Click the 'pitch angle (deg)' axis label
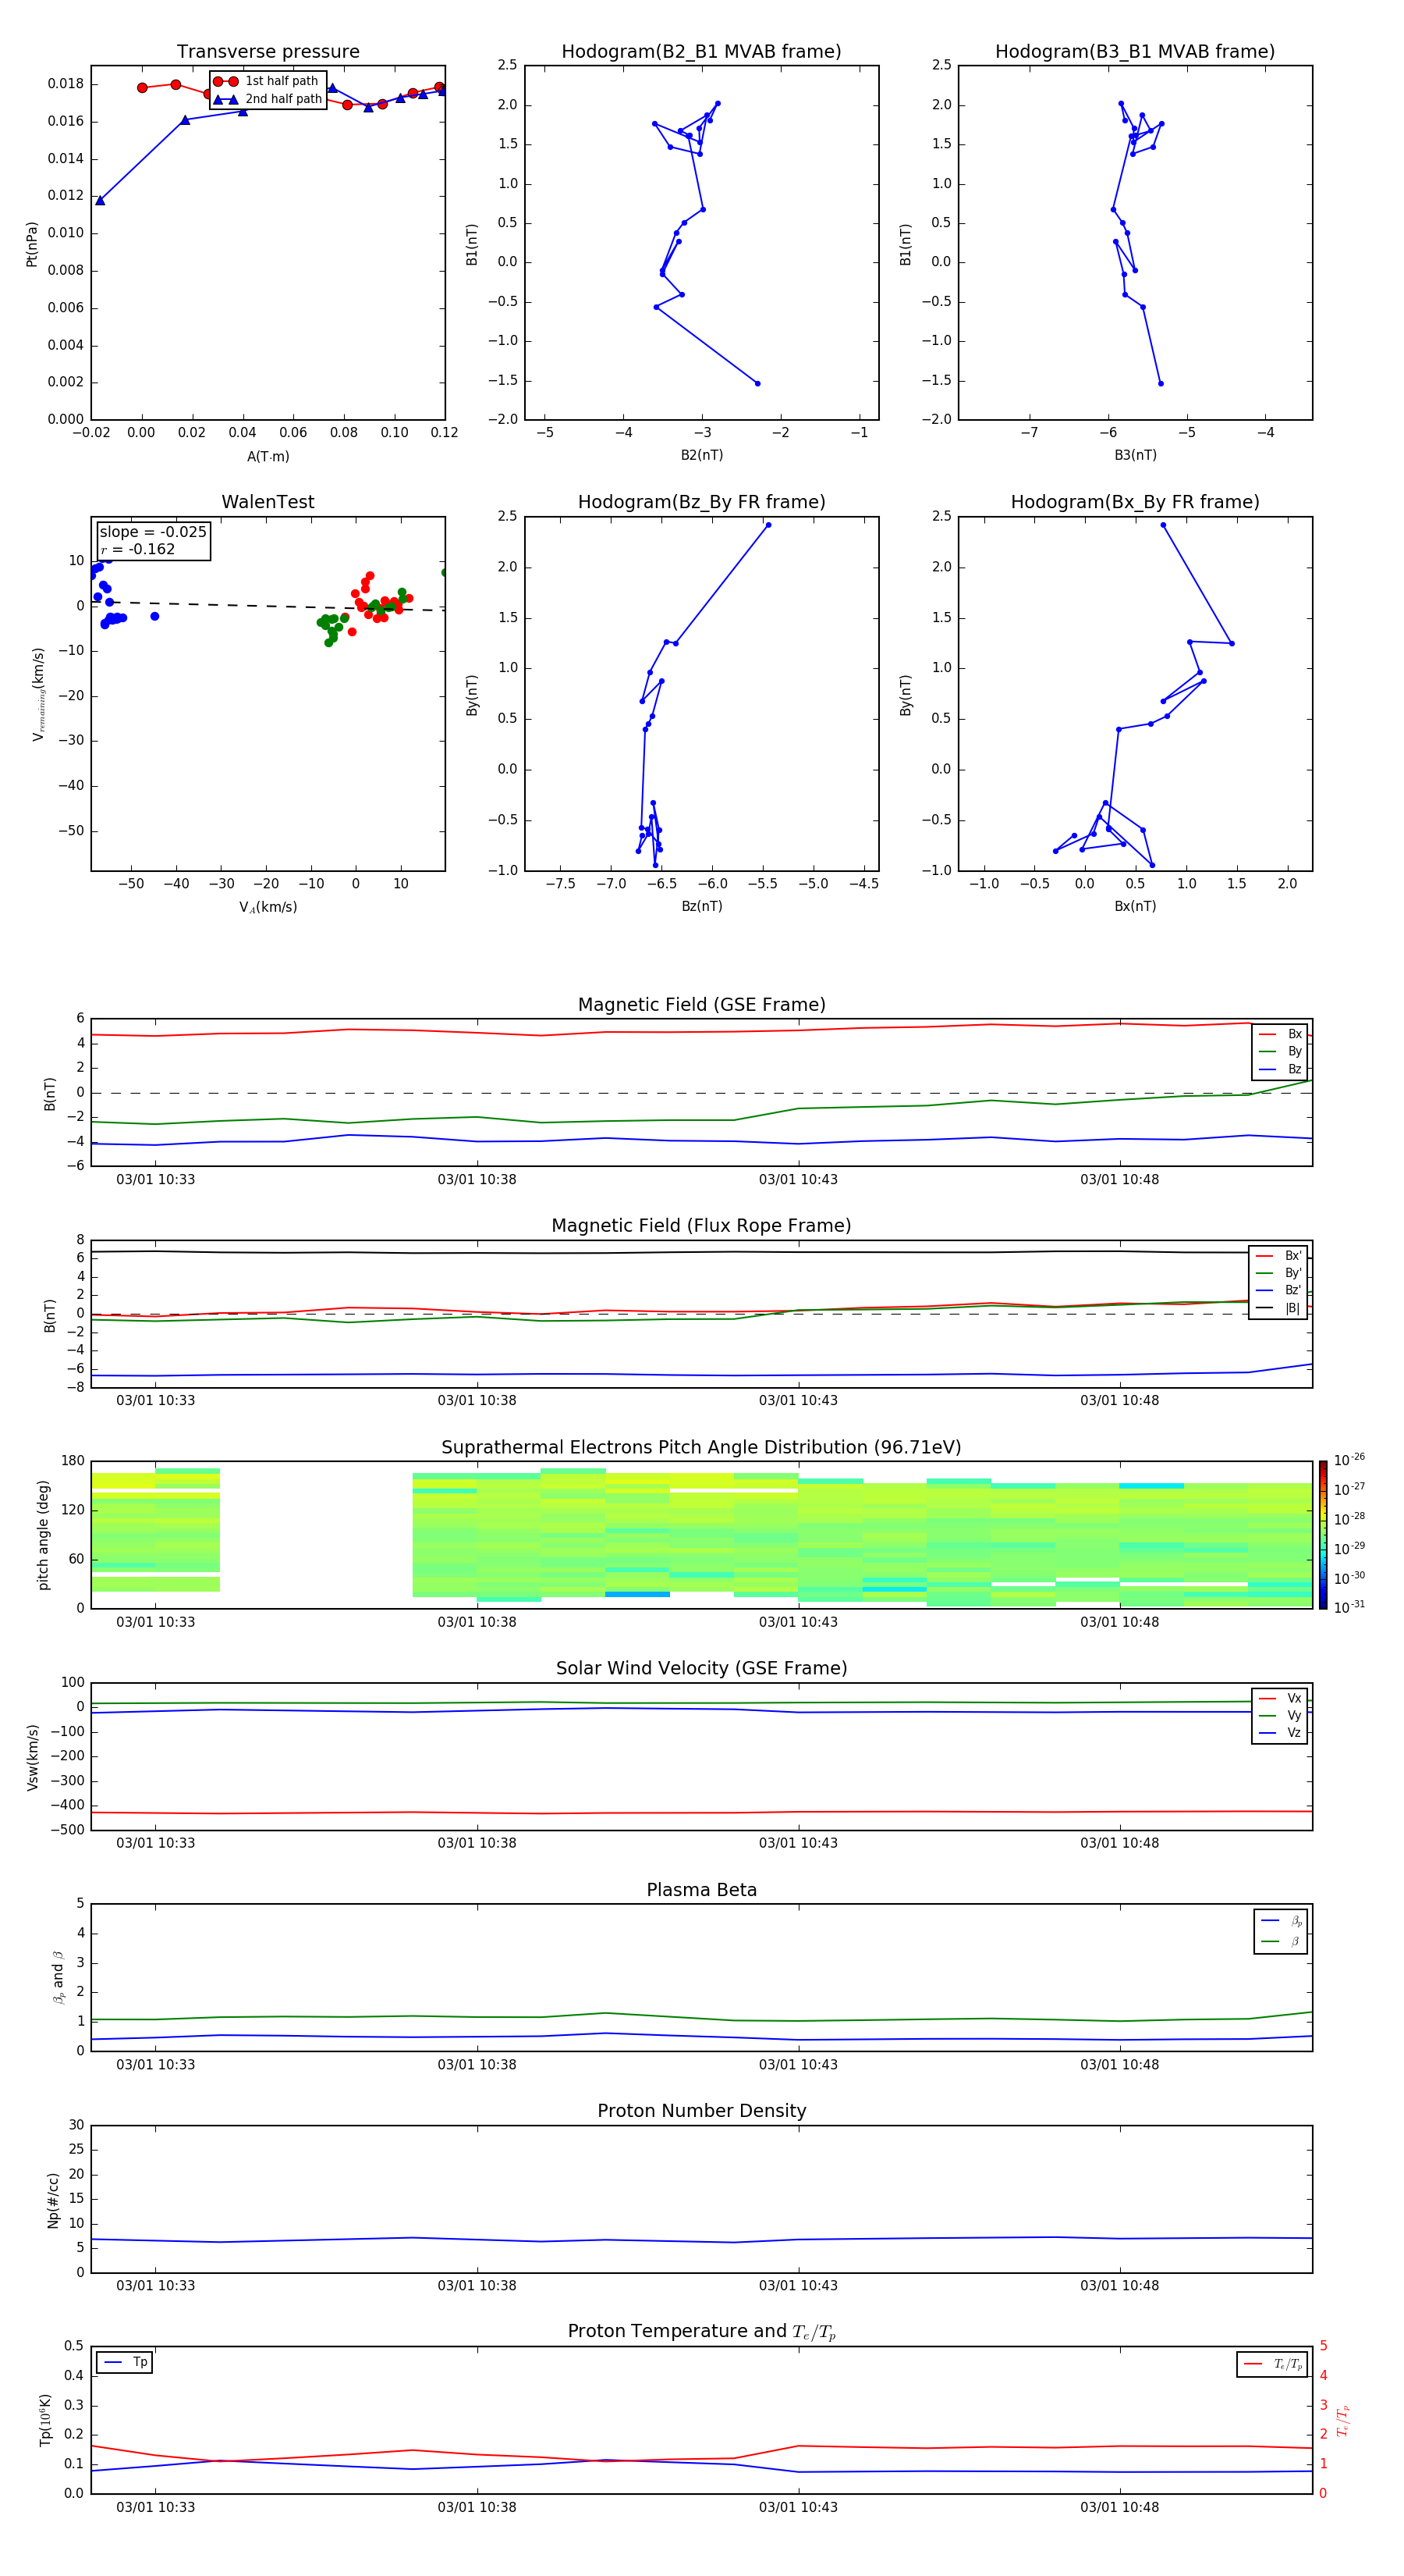Viewport: 1404px width, 2576px height. pos(43,1535)
